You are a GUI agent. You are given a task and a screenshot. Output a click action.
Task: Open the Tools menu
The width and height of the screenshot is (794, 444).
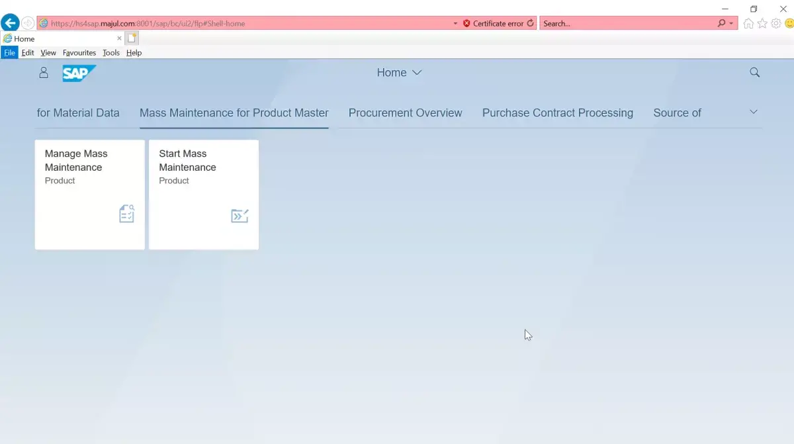111,52
